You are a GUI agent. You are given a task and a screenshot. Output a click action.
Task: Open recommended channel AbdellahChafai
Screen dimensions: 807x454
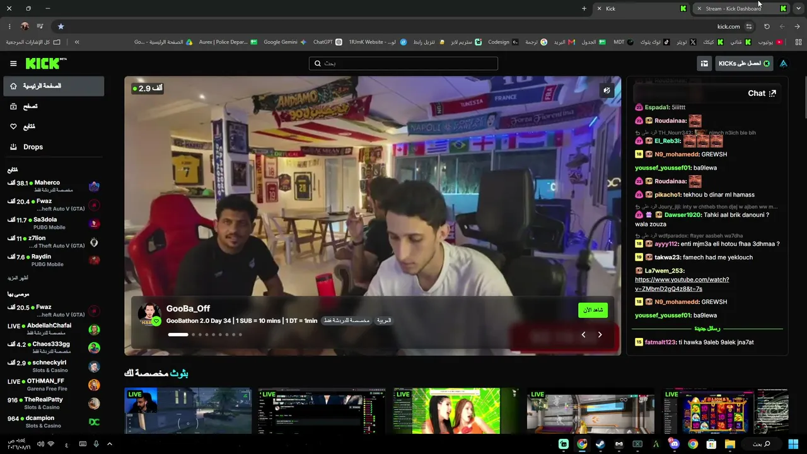[54, 329]
